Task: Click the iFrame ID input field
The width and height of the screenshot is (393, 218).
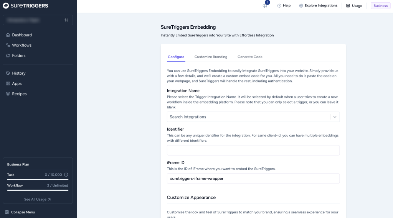Action: click(x=253, y=179)
